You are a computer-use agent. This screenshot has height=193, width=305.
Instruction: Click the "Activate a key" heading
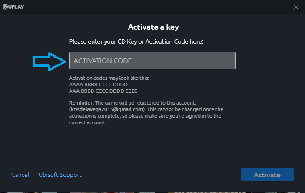point(153,27)
